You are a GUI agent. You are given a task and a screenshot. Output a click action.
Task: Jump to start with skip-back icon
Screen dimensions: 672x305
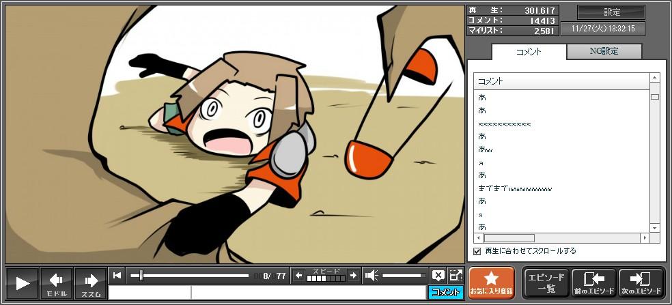(x=117, y=276)
